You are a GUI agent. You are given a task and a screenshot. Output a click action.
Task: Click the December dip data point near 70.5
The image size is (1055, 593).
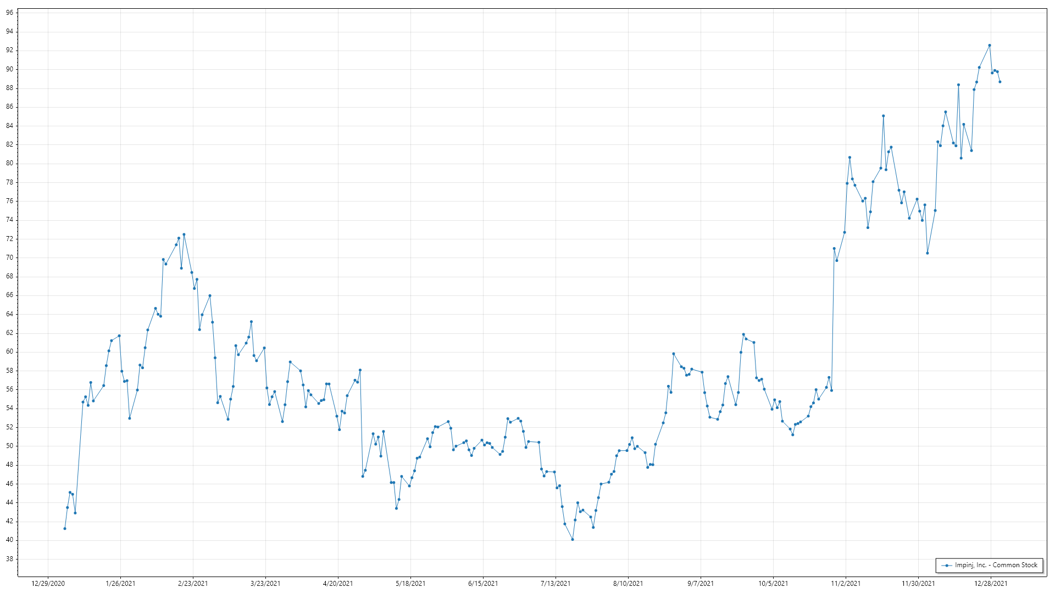click(928, 253)
